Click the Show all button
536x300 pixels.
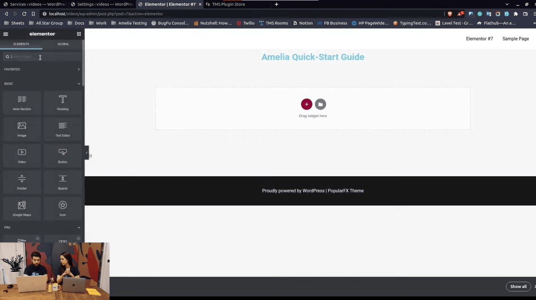pyautogui.click(x=518, y=287)
